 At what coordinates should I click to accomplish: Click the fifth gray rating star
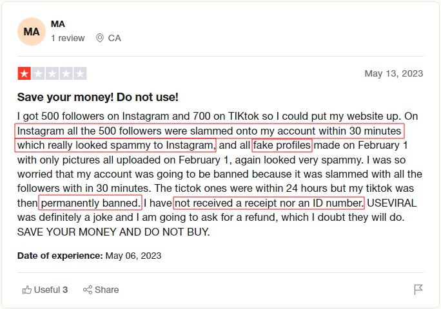click(80, 73)
